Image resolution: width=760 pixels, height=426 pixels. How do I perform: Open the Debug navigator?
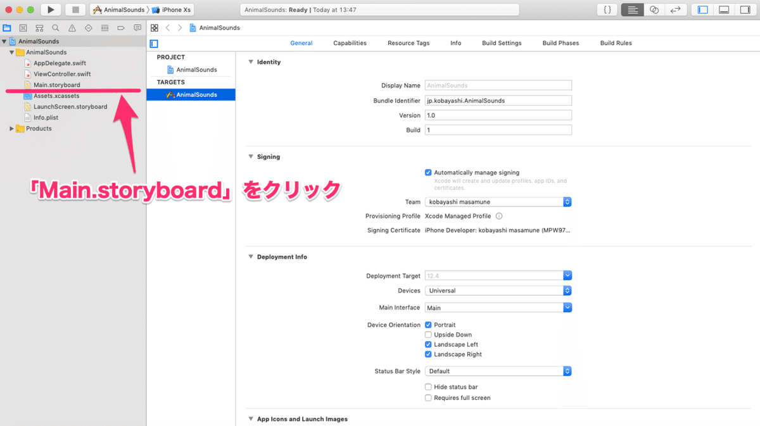point(104,28)
